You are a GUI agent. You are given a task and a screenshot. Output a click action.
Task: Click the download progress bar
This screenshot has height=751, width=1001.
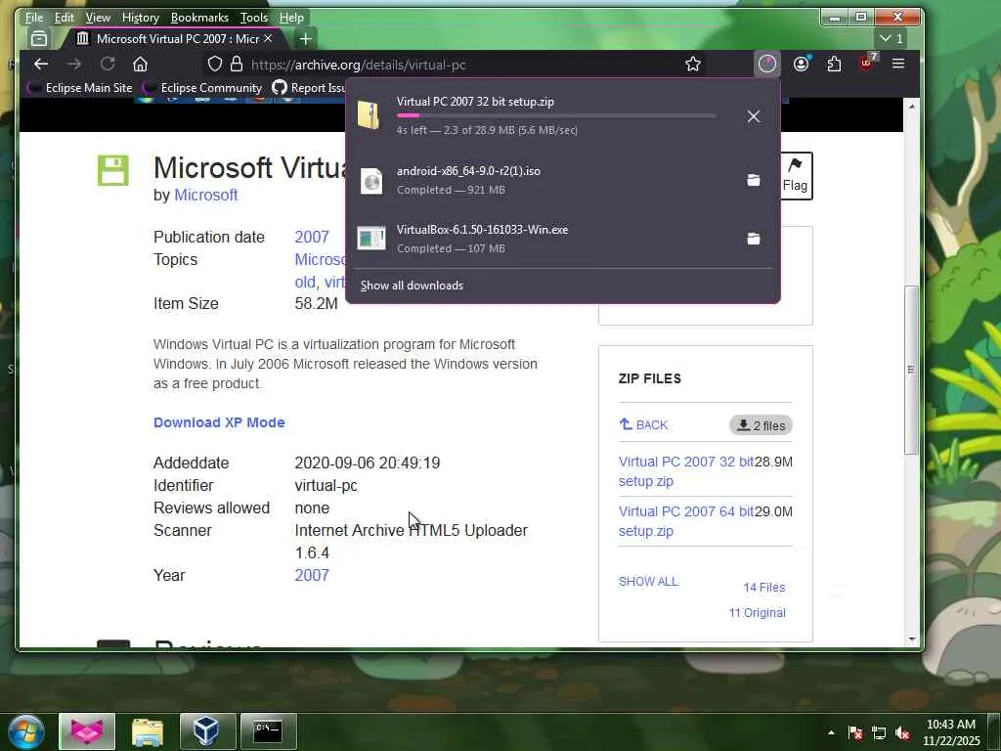coord(556,115)
